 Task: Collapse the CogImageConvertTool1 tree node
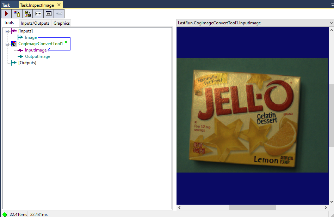point(7,44)
